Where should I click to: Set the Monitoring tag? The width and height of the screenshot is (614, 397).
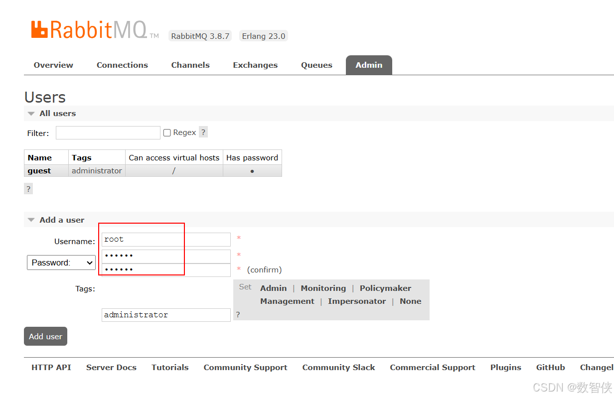tap(323, 288)
